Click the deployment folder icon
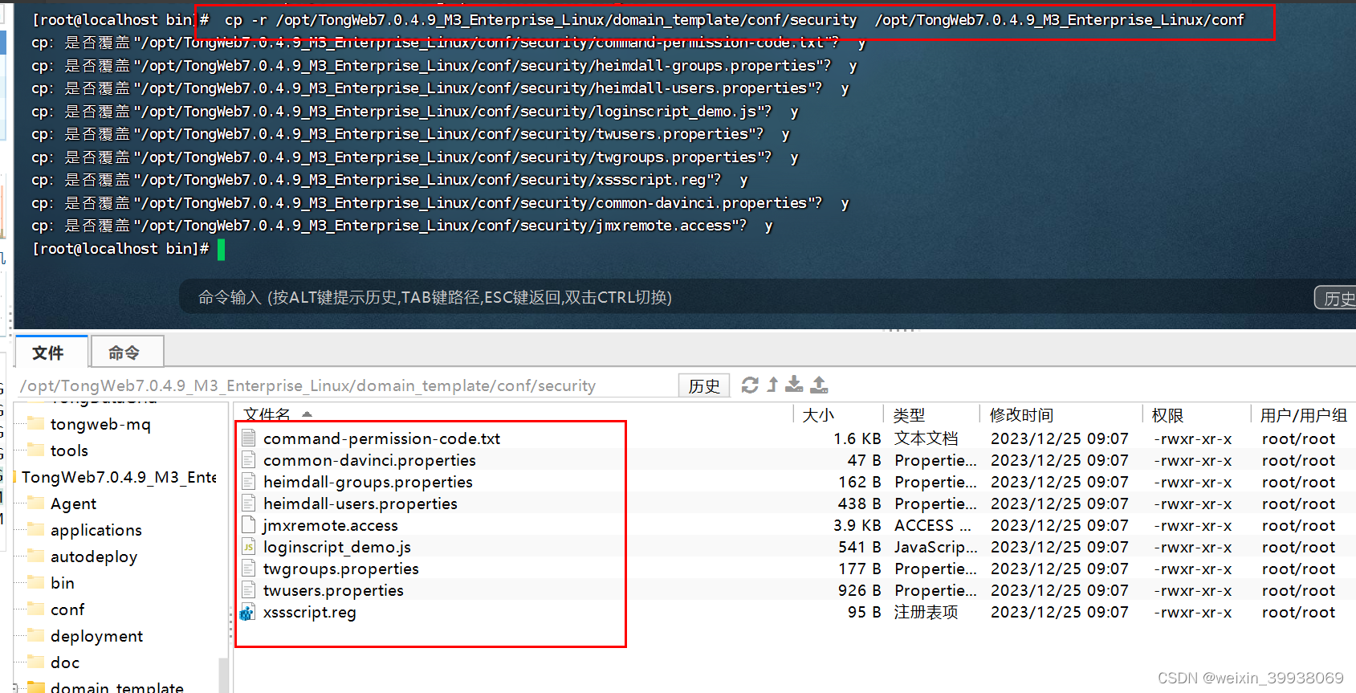 coord(35,635)
